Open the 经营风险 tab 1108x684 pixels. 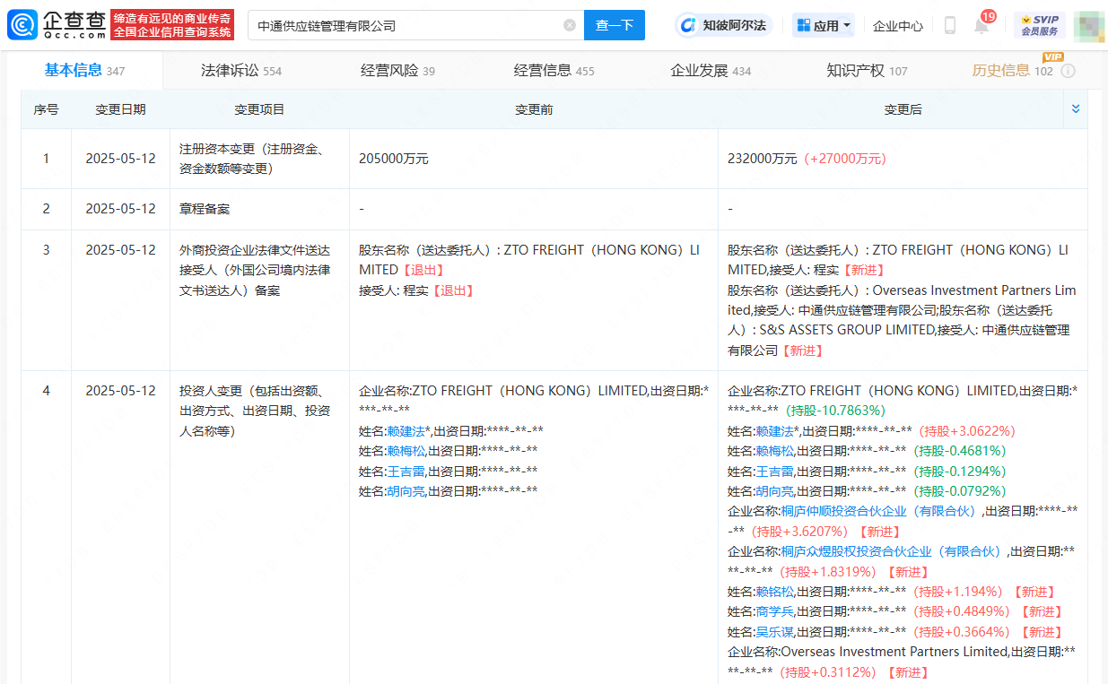(x=397, y=70)
